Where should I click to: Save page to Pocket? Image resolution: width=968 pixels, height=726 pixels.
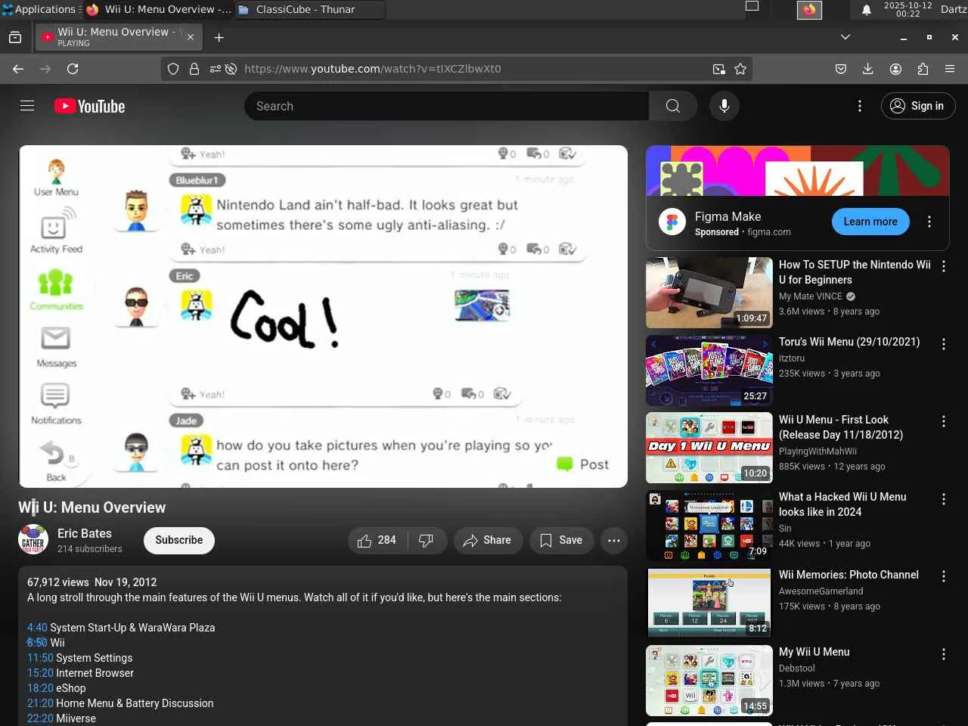click(841, 69)
